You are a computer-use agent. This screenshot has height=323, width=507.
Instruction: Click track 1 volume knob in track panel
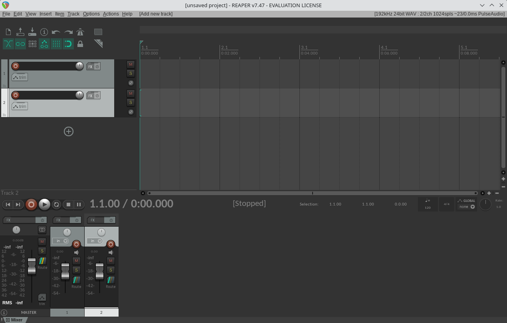tap(79, 66)
